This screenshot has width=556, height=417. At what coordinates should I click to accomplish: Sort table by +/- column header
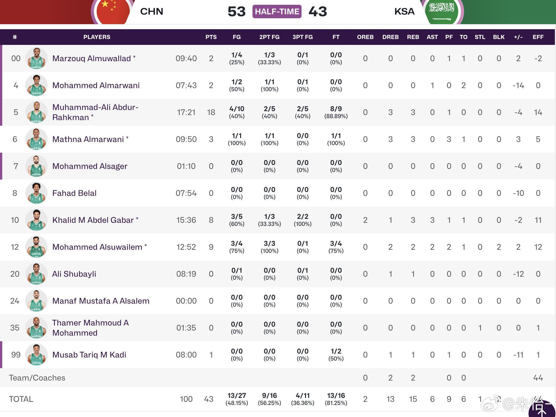518,37
